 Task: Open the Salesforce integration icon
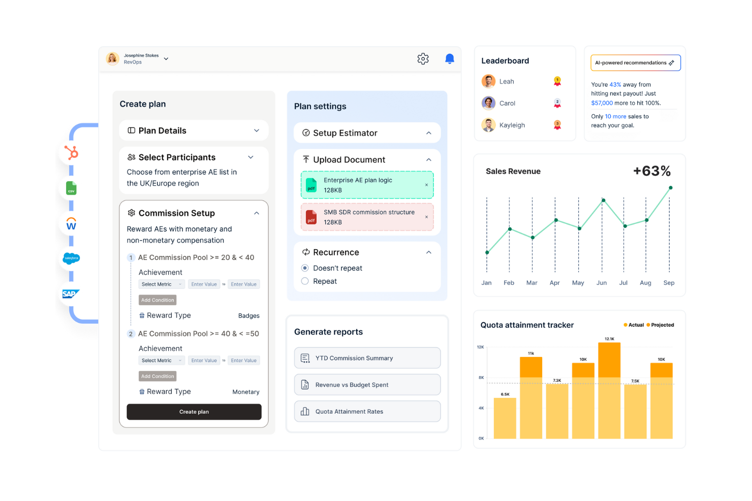tap(71, 259)
